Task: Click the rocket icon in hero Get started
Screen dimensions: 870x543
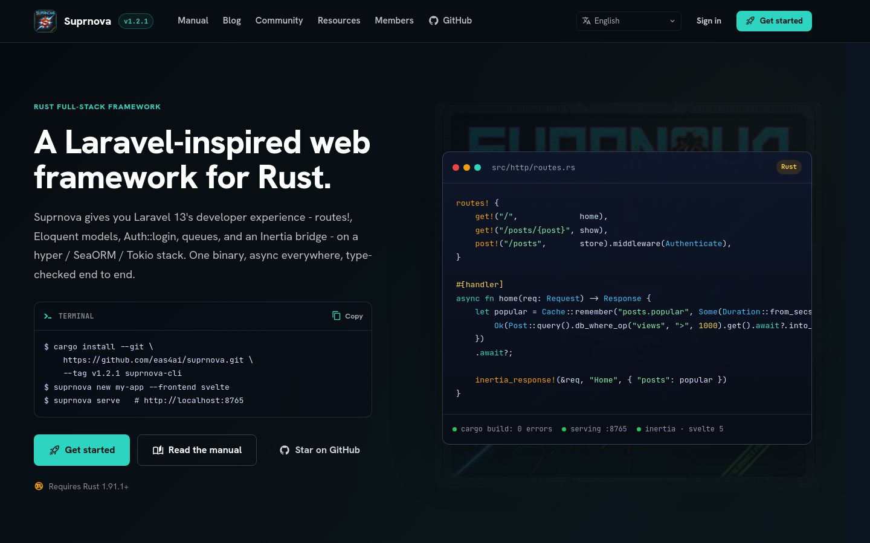Action: click(54, 450)
